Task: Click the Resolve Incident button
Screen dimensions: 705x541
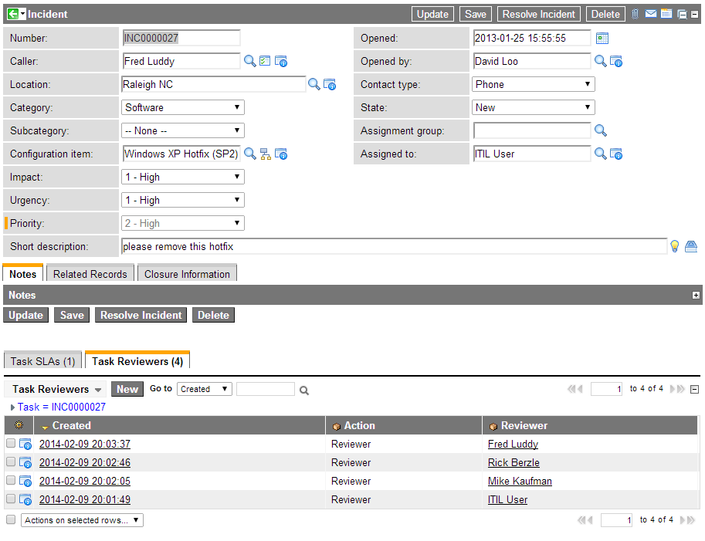Action: click(538, 13)
